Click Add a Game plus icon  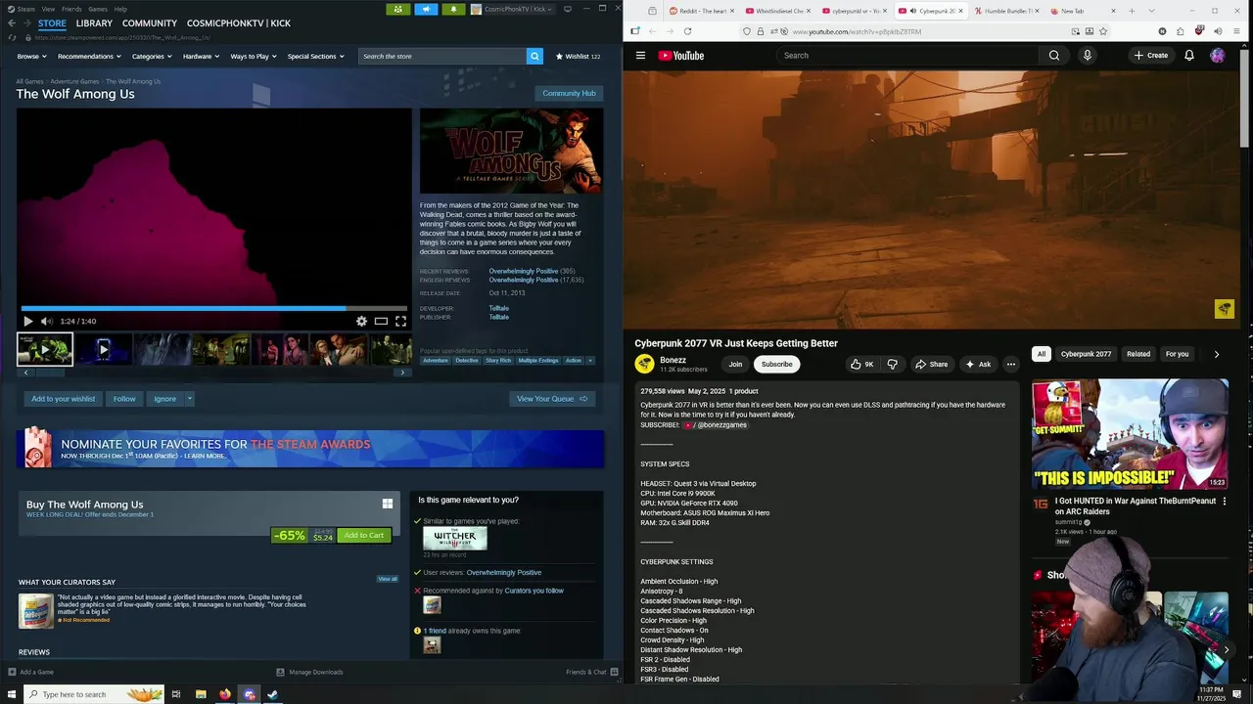(12, 672)
